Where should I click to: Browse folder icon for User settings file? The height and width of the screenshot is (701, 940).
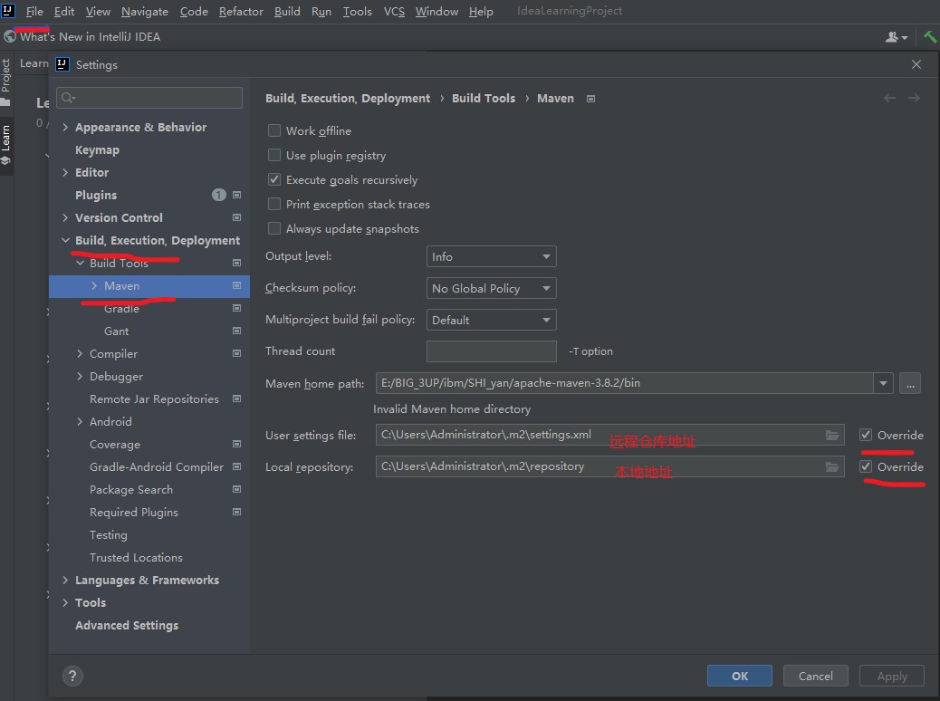832,435
